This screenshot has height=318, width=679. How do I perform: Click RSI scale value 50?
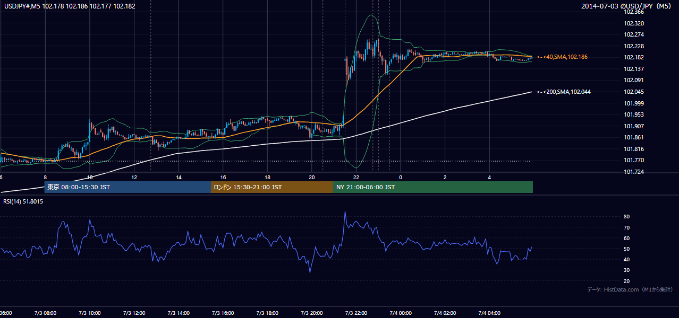[x=627, y=249]
